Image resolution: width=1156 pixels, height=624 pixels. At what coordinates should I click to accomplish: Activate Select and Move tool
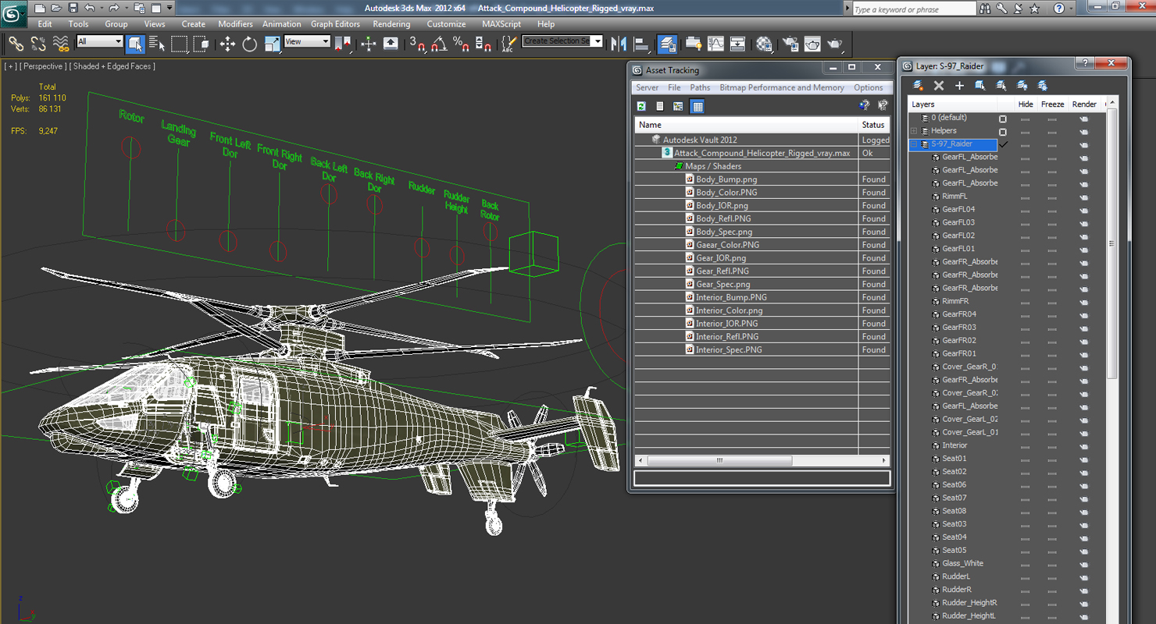click(227, 44)
